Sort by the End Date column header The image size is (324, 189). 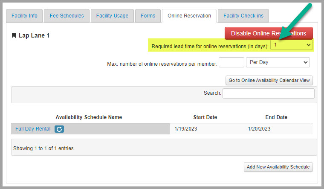point(276,117)
